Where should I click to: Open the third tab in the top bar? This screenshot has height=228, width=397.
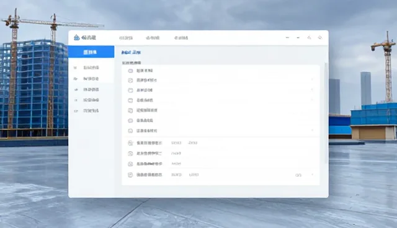point(181,38)
